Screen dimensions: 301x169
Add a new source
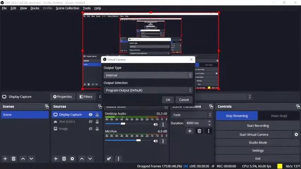pyautogui.click(x=55, y=159)
